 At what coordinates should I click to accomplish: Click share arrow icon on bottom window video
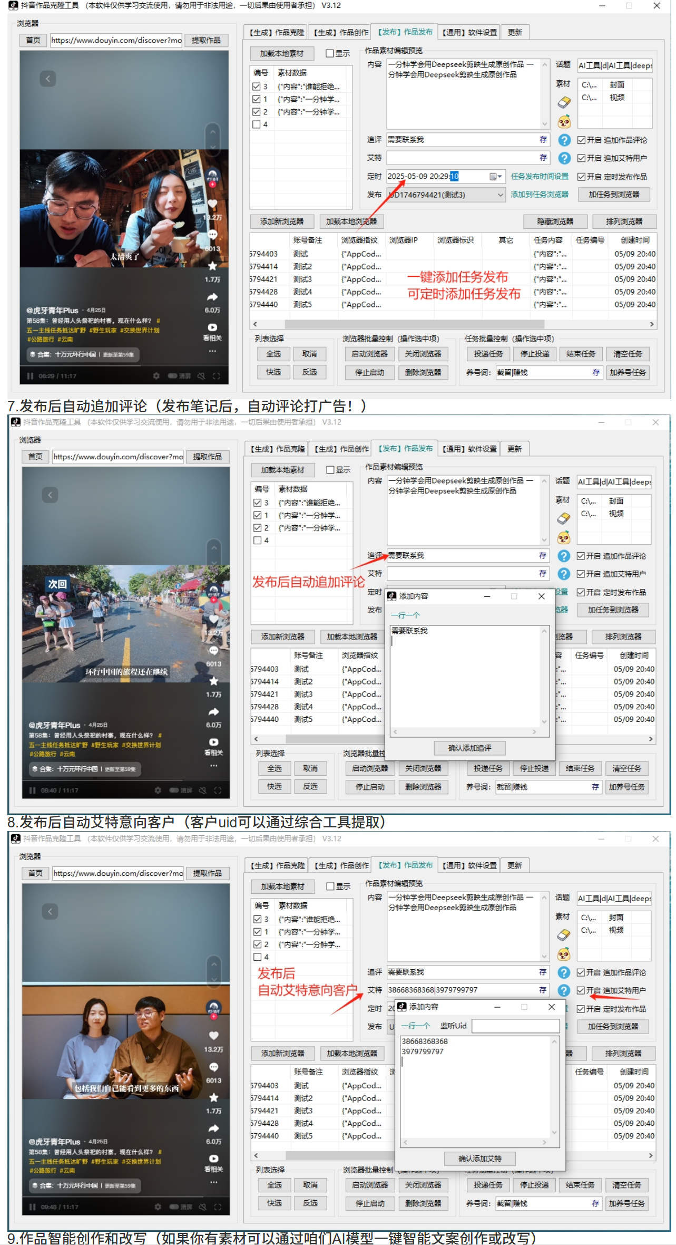click(x=213, y=1128)
